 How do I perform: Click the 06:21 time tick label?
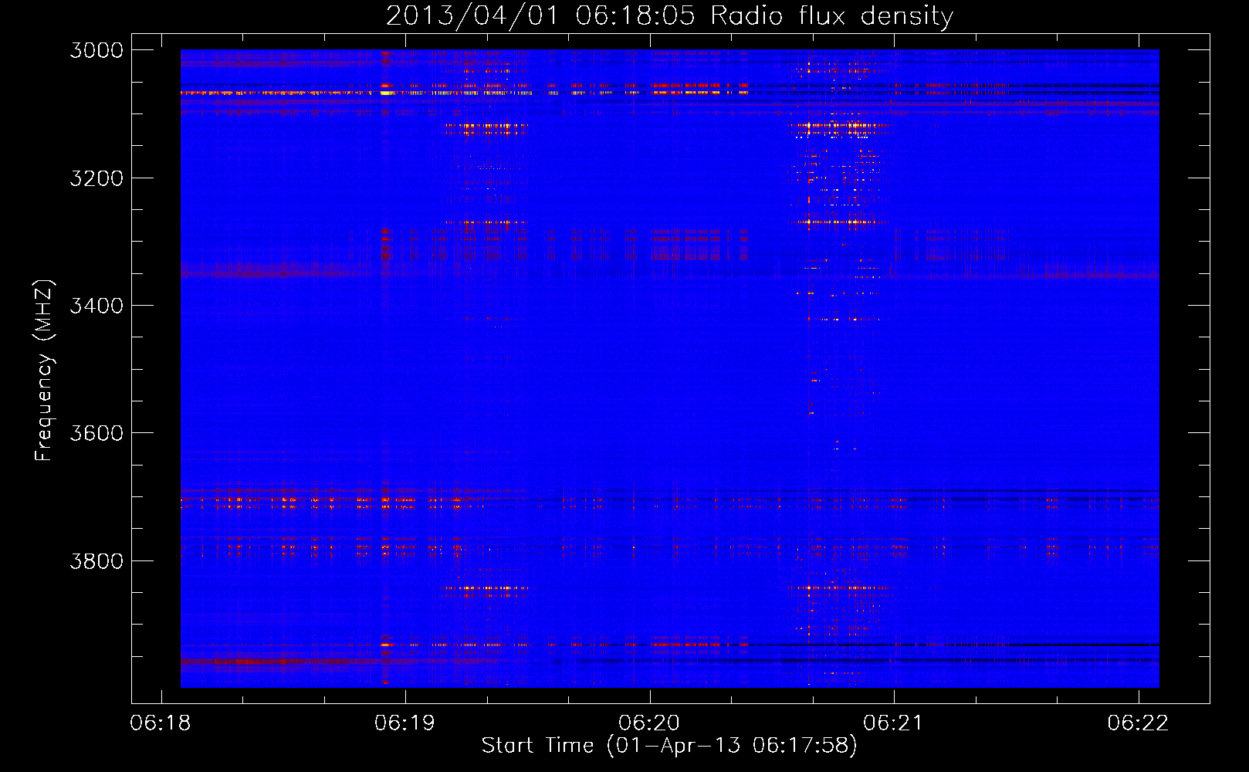[893, 723]
